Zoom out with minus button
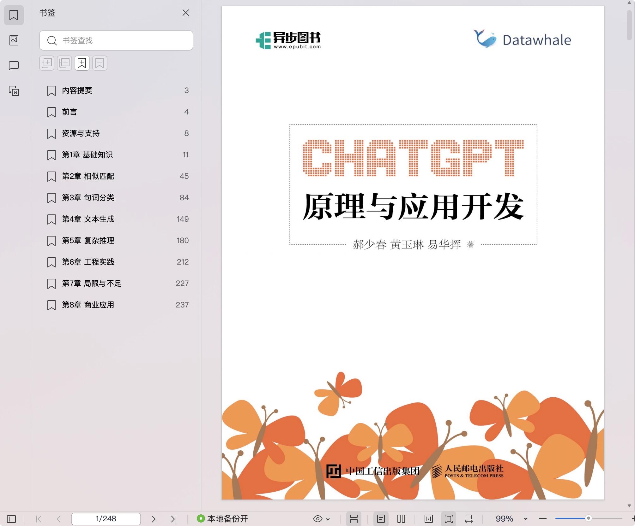Image resolution: width=635 pixels, height=526 pixels. coord(543,519)
